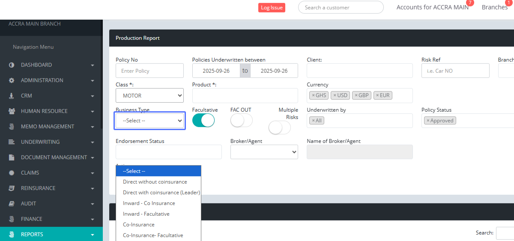The height and width of the screenshot is (241, 514).
Task: Expand the Reinsurance menu arrow
Action: (x=93, y=188)
